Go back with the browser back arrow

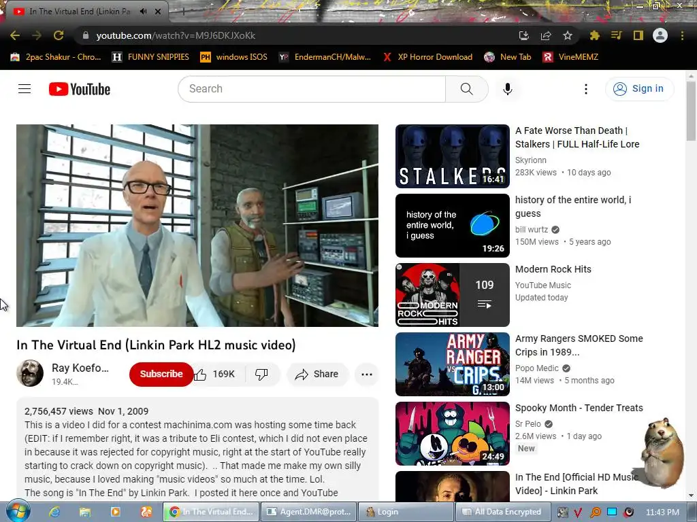coord(15,35)
